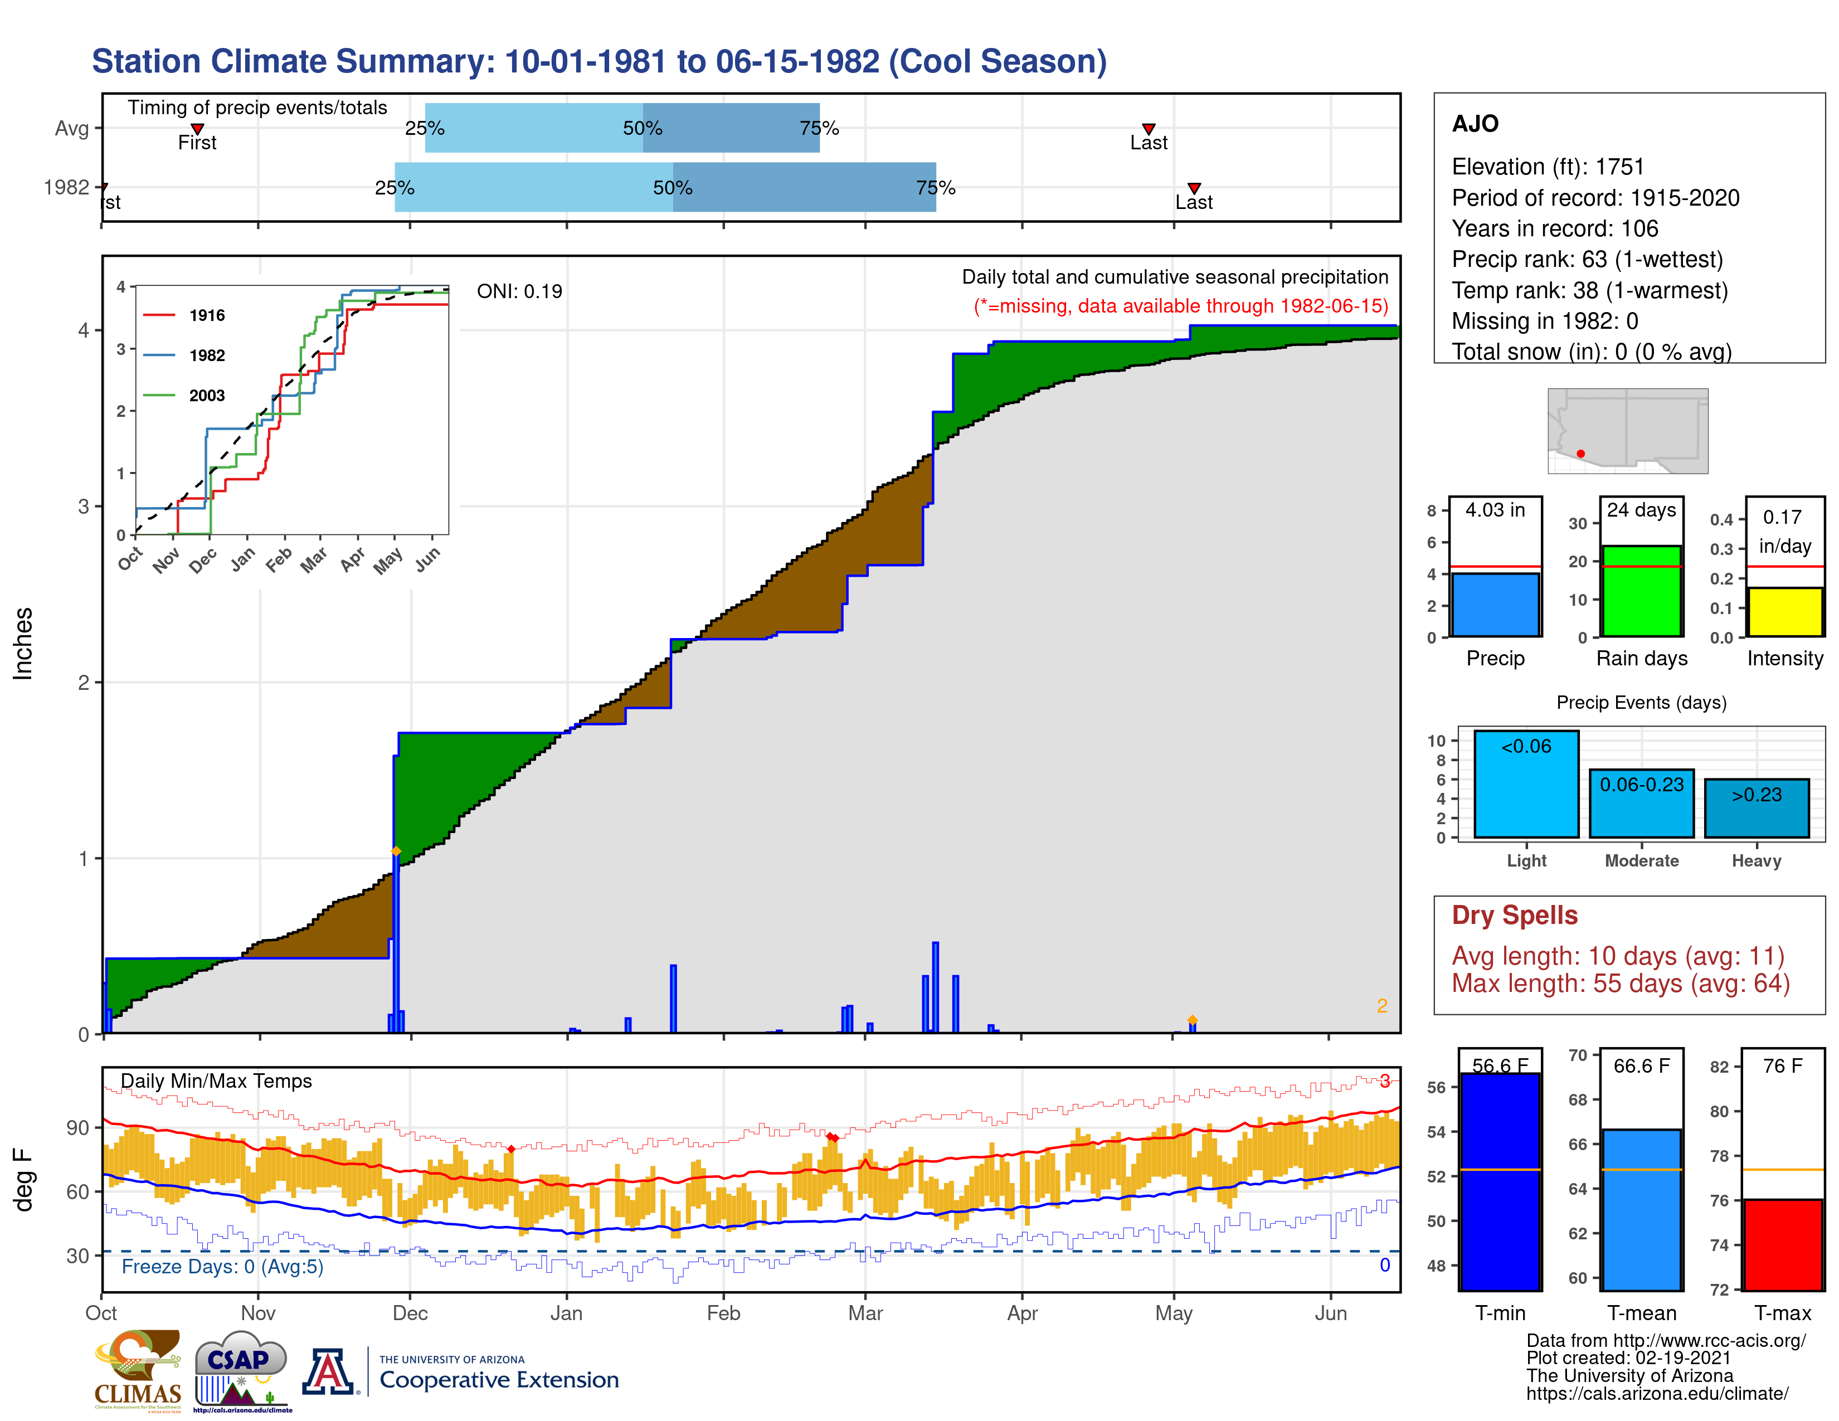
Task: Click the dark blue T-min bar
Action: [x=1501, y=1182]
